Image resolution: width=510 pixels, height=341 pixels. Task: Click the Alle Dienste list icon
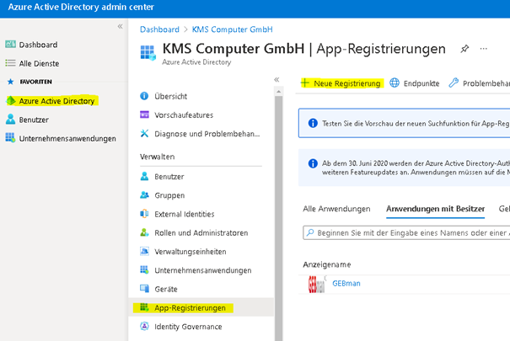(x=11, y=63)
